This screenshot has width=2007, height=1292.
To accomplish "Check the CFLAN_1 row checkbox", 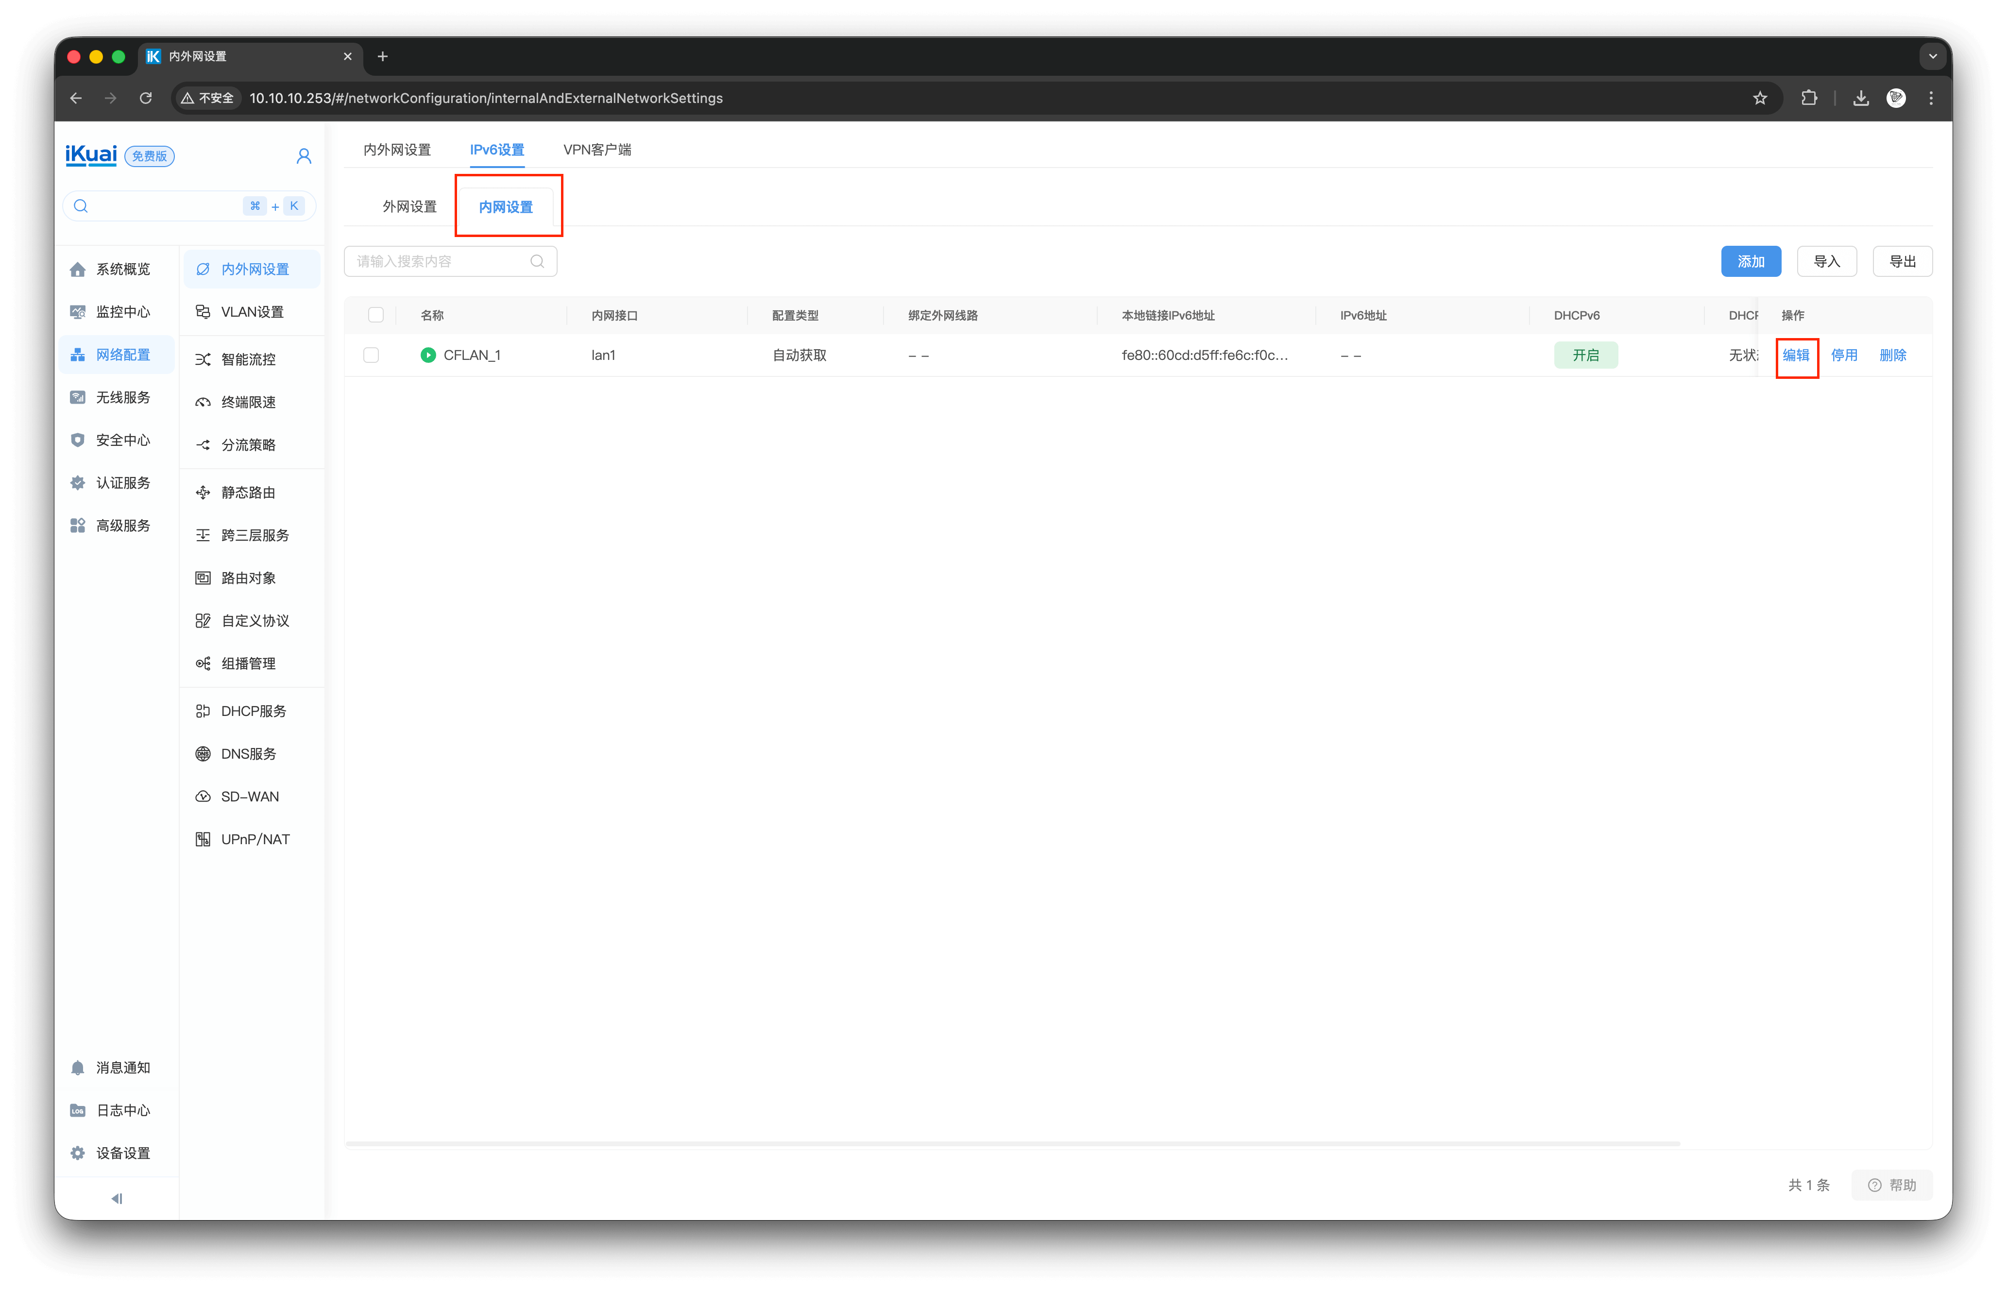I will coord(371,355).
